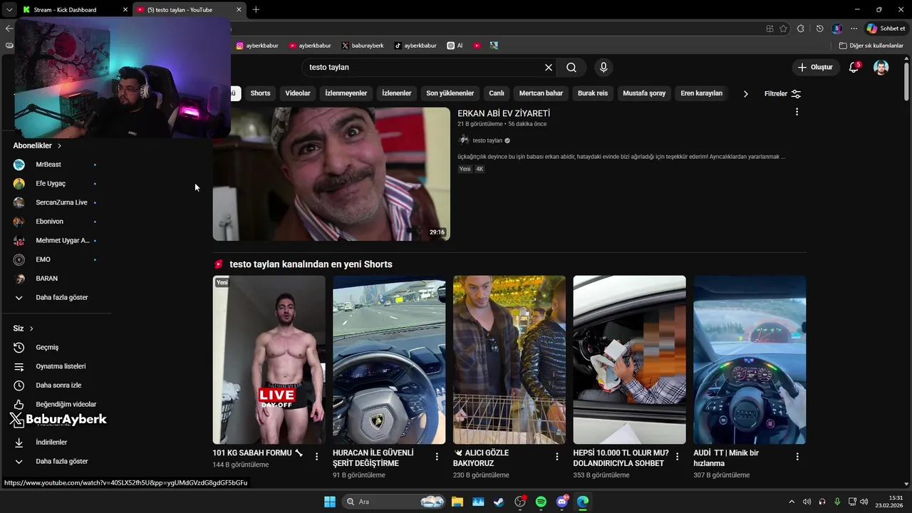Click the magnifier search button
This screenshot has width=912, height=513.
click(x=571, y=67)
